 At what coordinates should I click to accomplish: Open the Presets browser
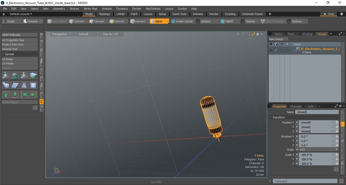click(33, 21)
